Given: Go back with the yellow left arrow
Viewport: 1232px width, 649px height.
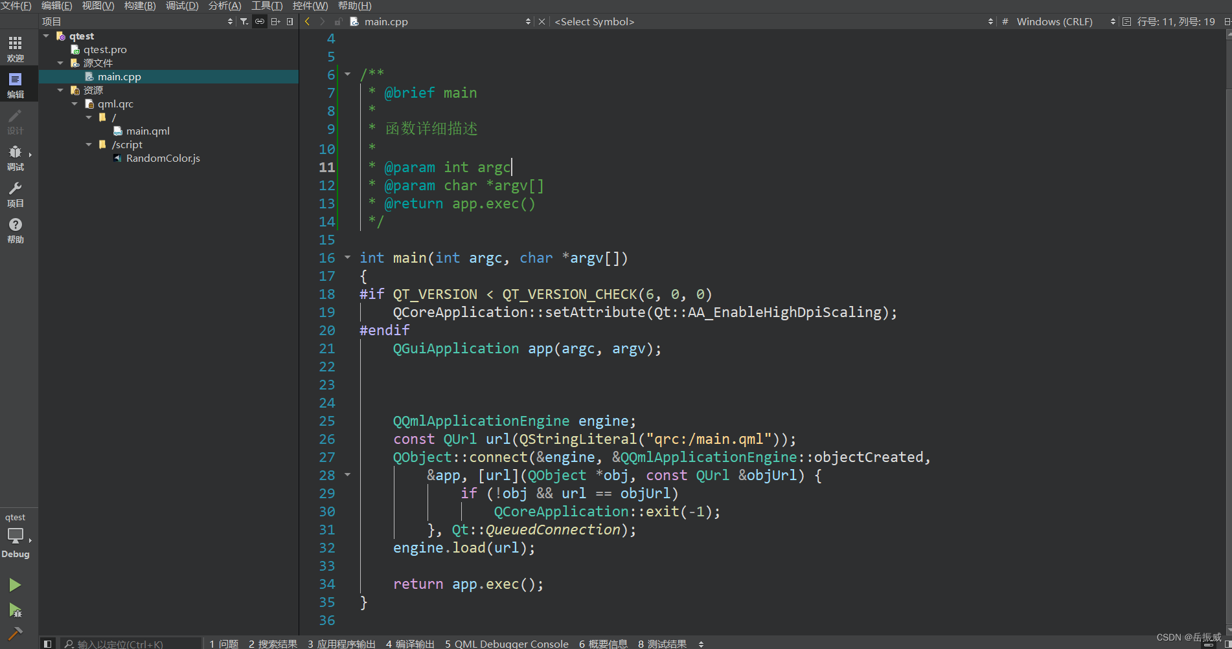Looking at the screenshot, I should point(308,21).
